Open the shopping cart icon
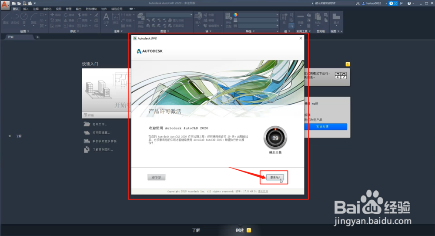Viewport: 435px width, 236px height. pos(401,3)
